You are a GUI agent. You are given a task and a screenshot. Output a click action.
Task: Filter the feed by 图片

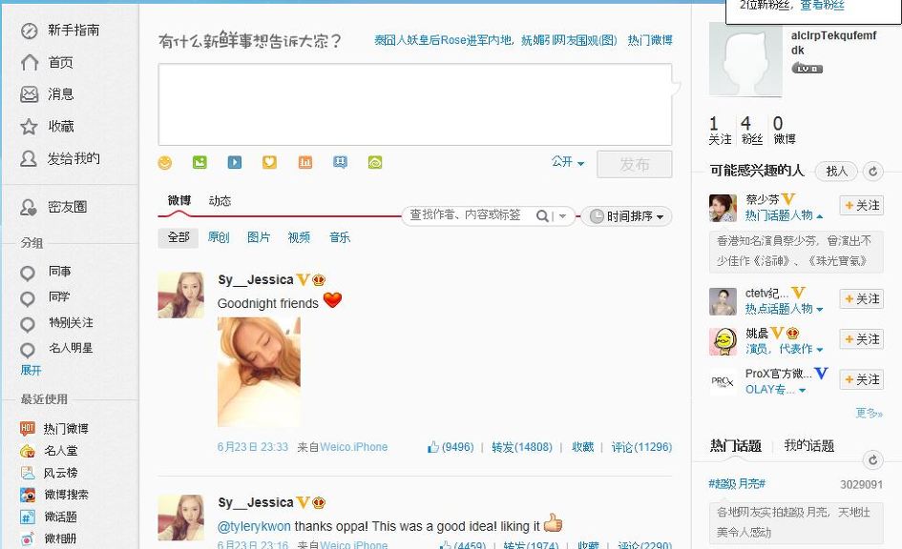(x=259, y=237)
